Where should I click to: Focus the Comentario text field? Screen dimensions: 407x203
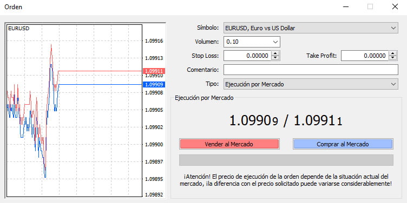(311, 70)
